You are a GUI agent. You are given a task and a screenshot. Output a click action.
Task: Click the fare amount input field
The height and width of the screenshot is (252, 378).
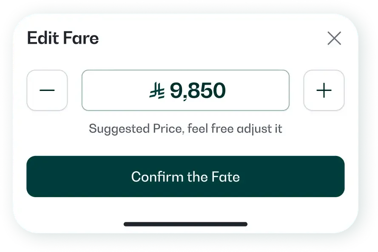point(185,90)
